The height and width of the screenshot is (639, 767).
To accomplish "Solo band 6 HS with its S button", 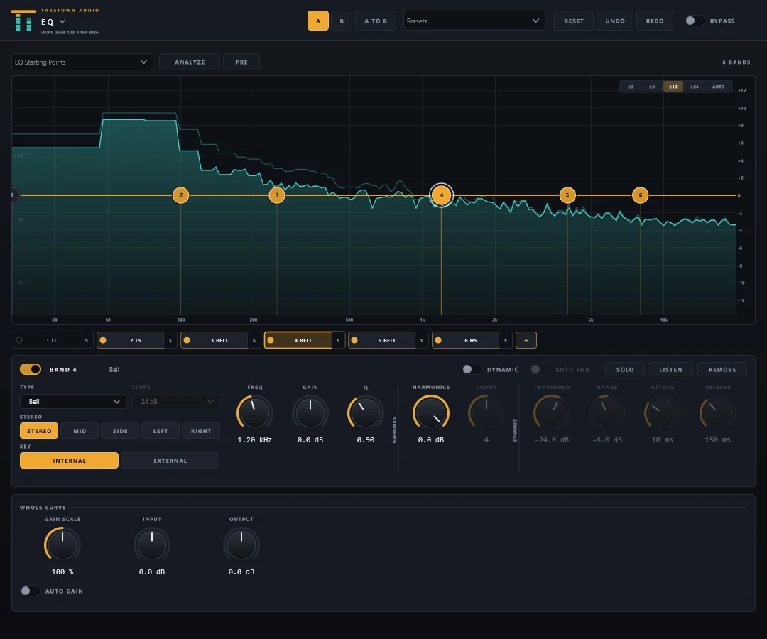I will tap(506, 340).
